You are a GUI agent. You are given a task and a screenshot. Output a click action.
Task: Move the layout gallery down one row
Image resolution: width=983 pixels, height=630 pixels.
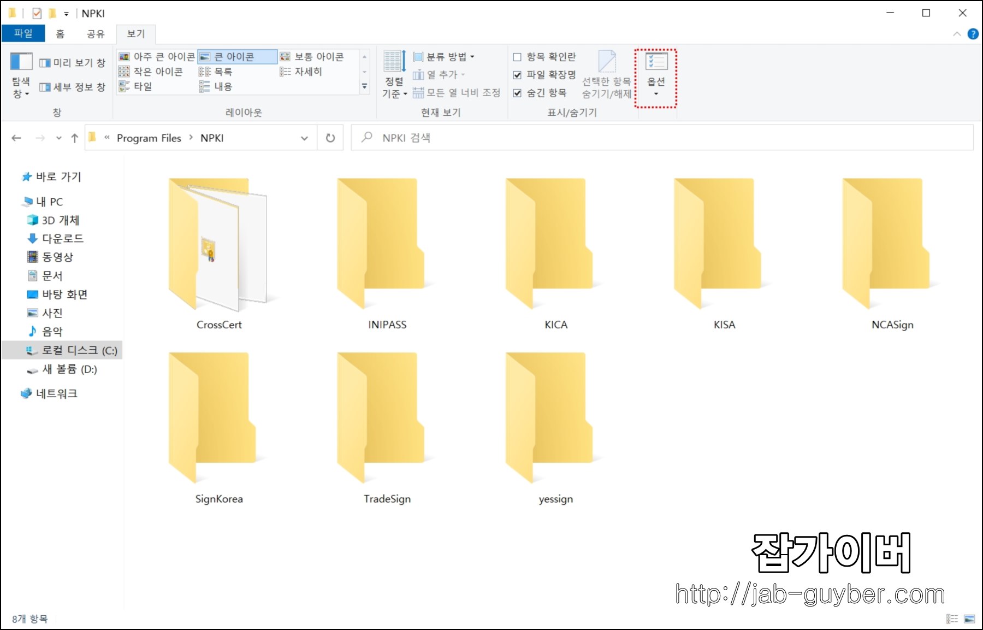pos(365,72)
